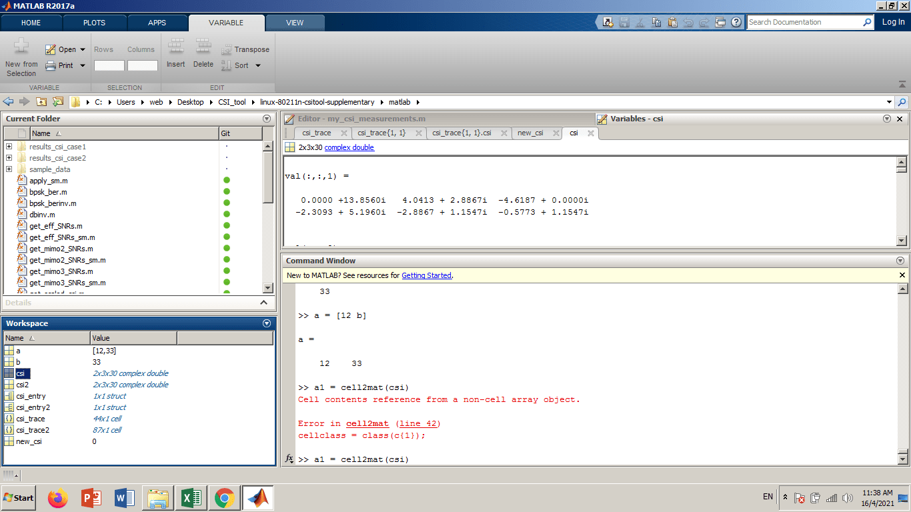Click the Browse for folder icon
The image size is (911, 512).
click(x=58, y=102)
